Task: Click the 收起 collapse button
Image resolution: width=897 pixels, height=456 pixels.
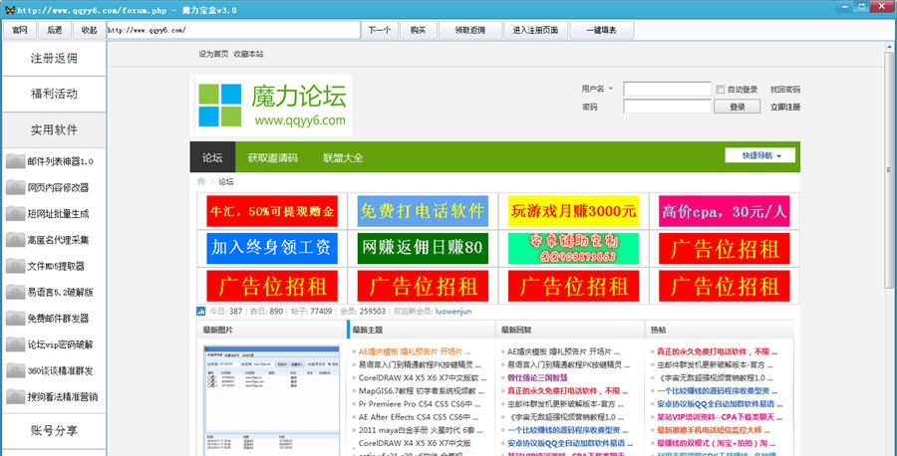Action: 90,30
